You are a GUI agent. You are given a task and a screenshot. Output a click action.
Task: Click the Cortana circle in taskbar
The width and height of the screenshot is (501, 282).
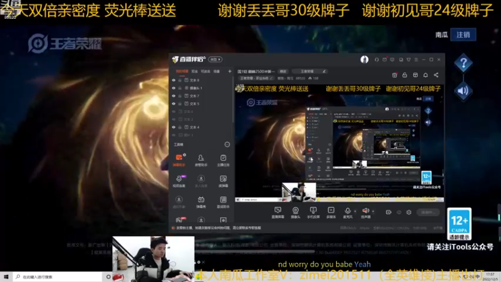click(108, 277)
